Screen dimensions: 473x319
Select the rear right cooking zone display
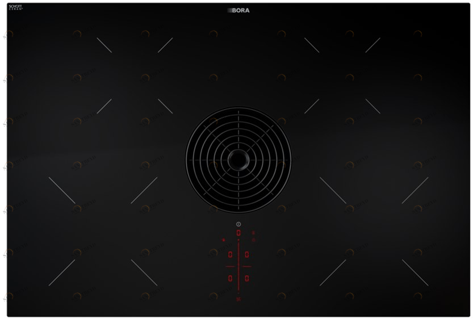click(247, 255)
